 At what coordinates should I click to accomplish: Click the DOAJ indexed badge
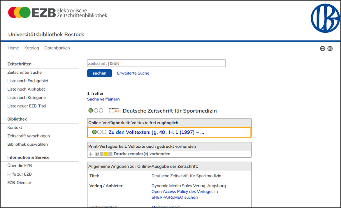coord(114,110)
